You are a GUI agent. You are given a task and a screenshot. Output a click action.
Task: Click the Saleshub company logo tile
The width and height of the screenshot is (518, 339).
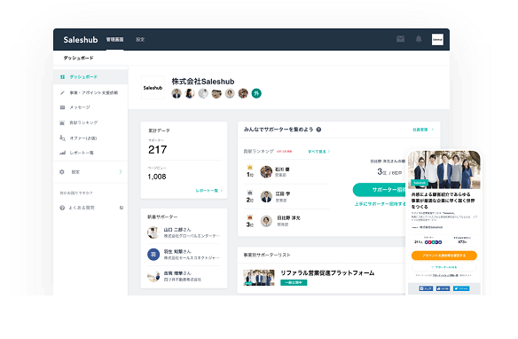click(153, 88)
